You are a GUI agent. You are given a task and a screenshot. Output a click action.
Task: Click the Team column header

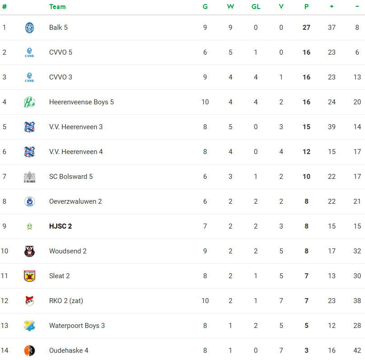click(x=57, y=7)
